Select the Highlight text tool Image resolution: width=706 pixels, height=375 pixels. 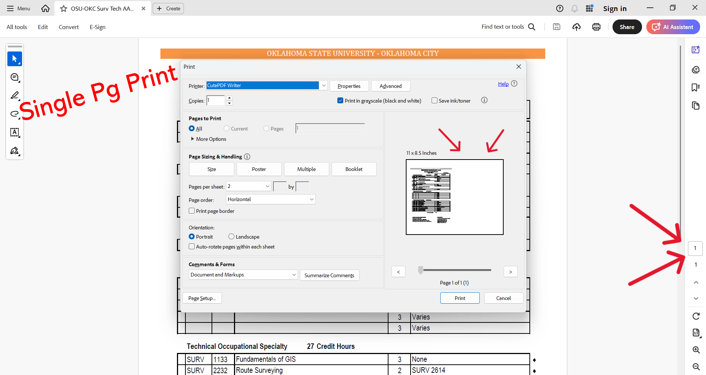[15, 96]
